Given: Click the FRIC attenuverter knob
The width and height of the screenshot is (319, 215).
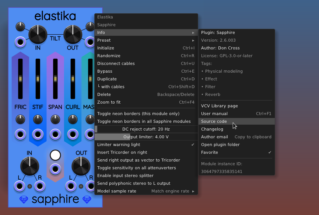Looking at the screenshot, I should click(20, 119).
